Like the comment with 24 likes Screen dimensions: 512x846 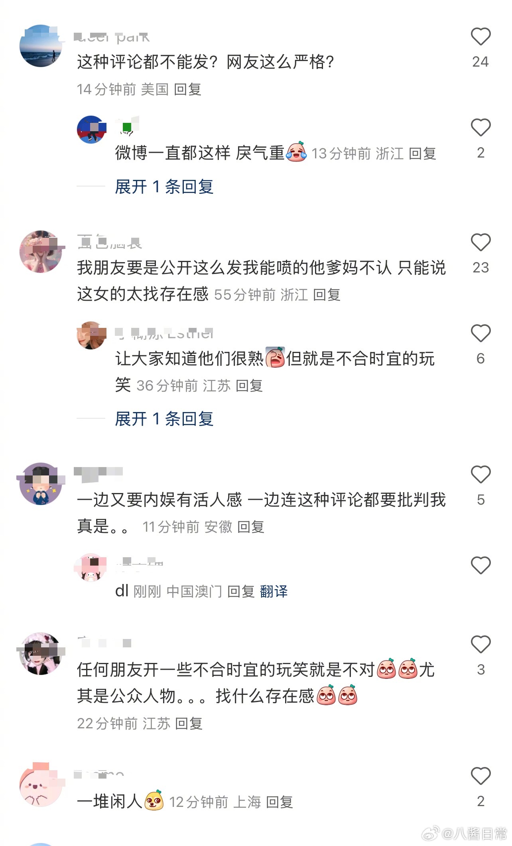click(x=480, y=37)
